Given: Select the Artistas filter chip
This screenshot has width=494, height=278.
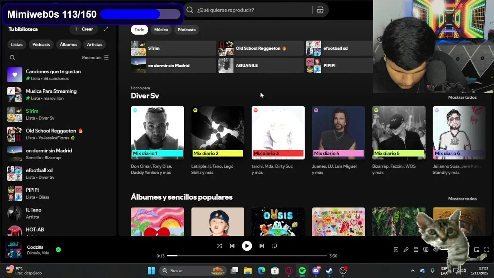Looking at the screenshot, I should click(95, 44).
